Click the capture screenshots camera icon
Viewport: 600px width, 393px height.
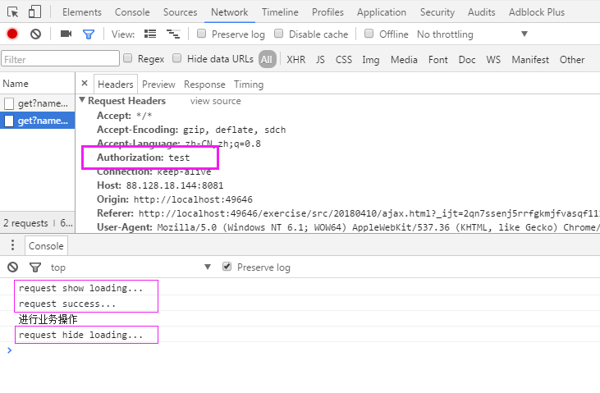pyautogui.click(x=66, y=34)
